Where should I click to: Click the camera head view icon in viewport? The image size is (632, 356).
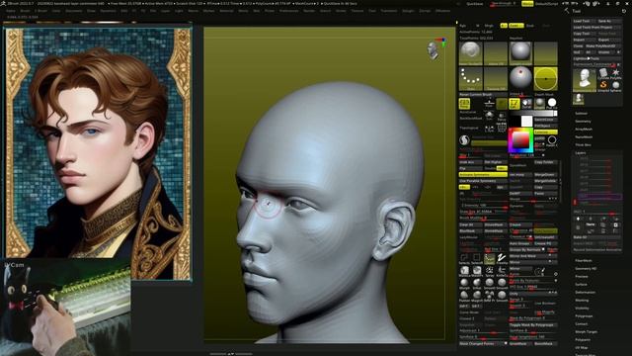[433, 50]
